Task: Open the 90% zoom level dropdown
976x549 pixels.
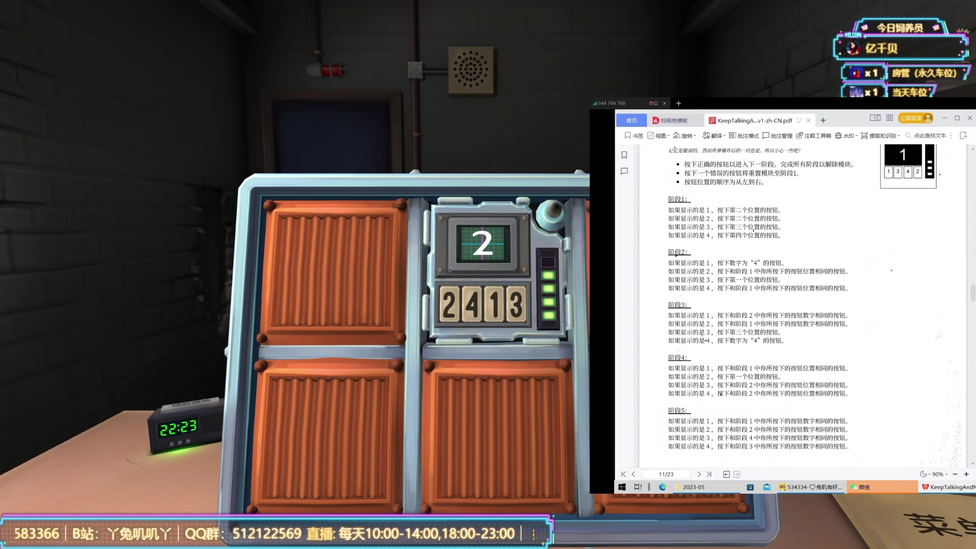Action: [x=940, y=474]
